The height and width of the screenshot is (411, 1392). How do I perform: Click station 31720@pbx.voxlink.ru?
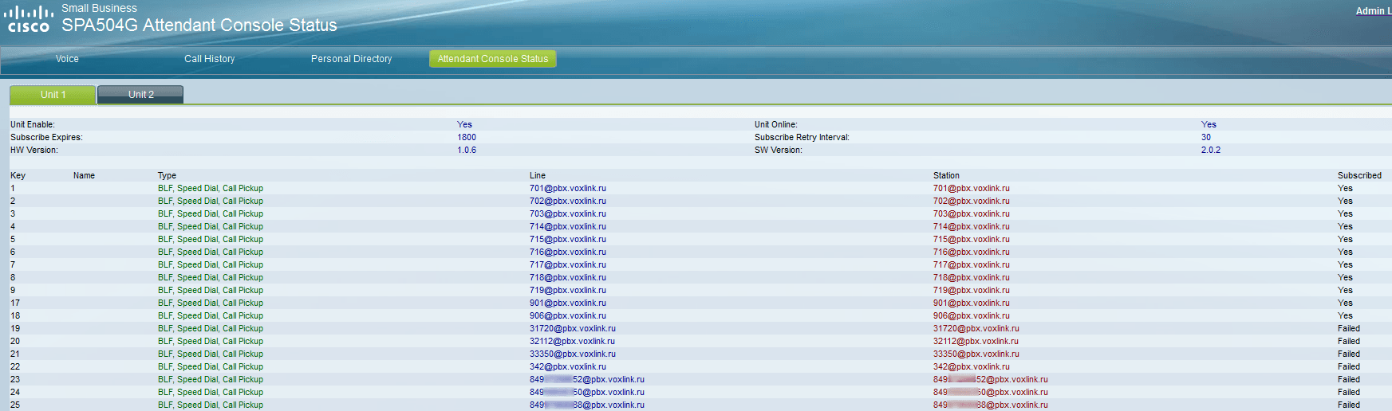[976, 328]
